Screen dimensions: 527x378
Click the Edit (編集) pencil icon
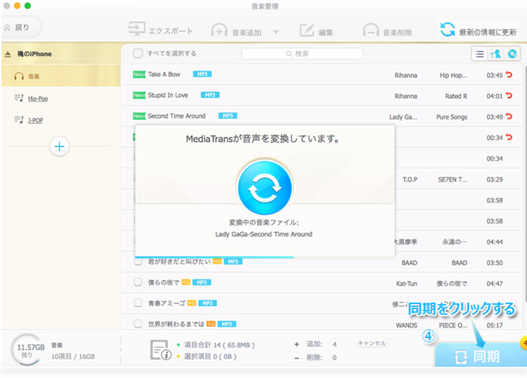[x=307, y=30]
